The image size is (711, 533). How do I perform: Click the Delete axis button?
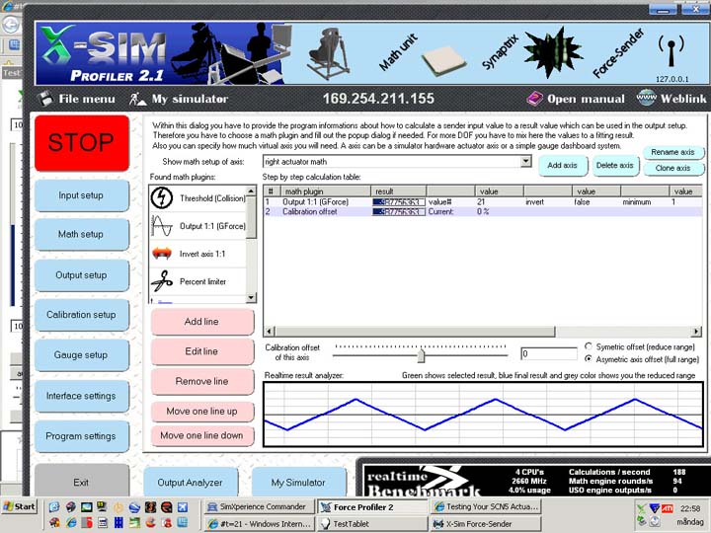click(x=615, y=166)
